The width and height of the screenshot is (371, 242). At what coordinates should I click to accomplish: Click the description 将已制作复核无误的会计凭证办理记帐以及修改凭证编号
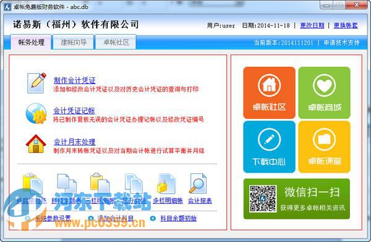[x=129, y=119]
